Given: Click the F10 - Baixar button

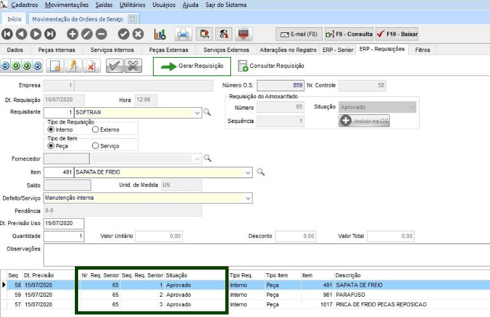Looking at the screenshot, I should (397, 34).
